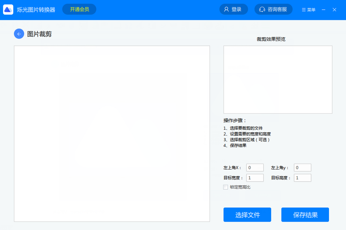Click the headset icon on 咨询客服
Screen dimensions: 346x230
tap(262, 9)
